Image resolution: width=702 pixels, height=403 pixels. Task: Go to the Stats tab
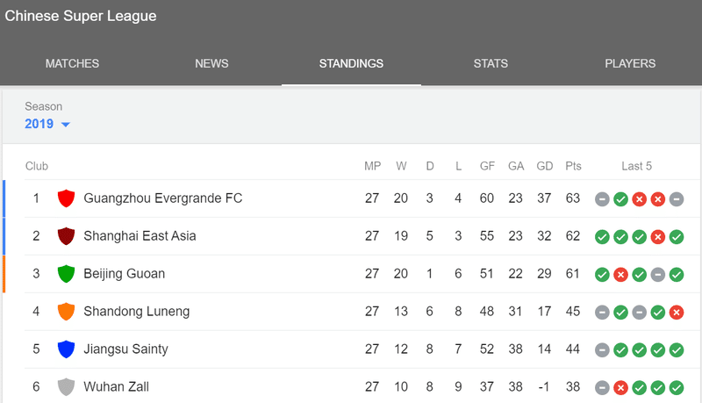[x=491, y=63]
